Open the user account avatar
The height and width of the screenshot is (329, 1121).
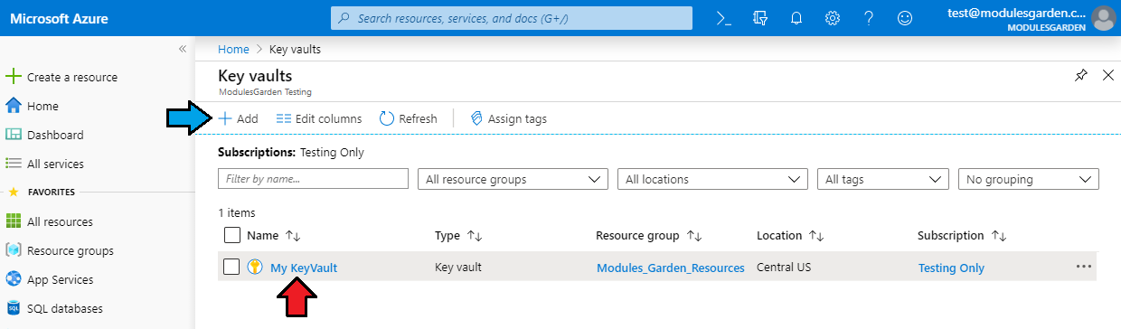(1103, 18)
